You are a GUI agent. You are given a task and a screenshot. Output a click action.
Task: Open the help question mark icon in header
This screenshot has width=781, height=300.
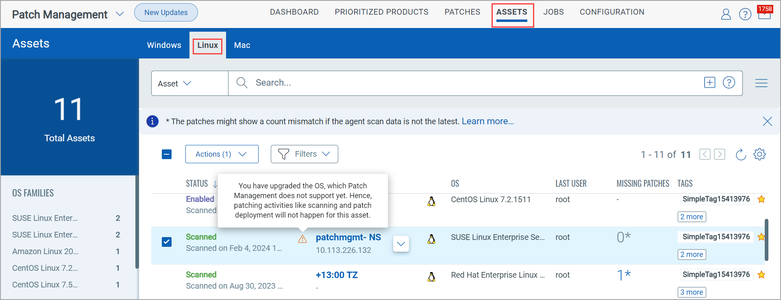pyautogui.click(x=745, y=14)
